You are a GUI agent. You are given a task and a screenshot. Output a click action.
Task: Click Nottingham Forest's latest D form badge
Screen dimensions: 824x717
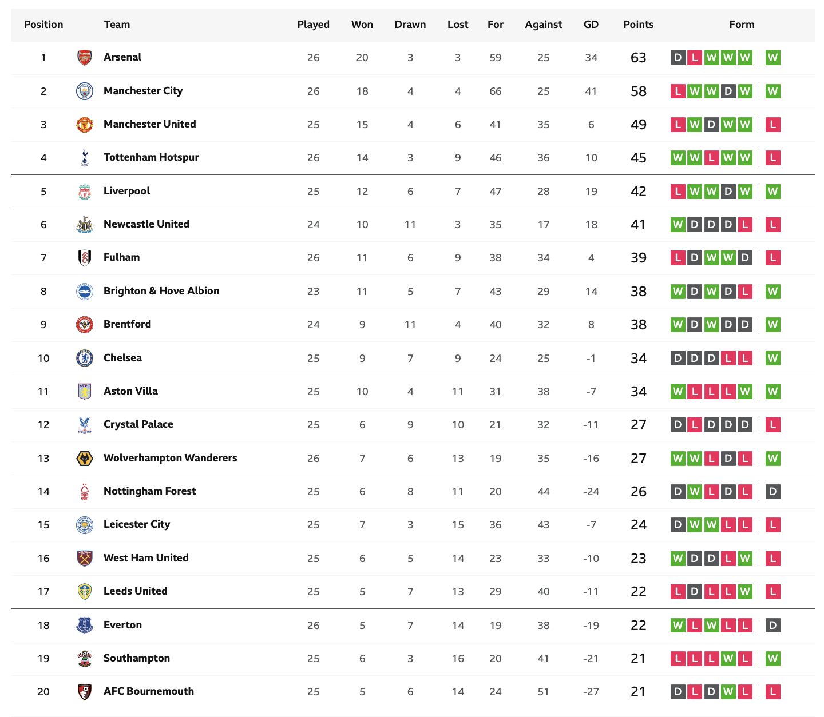pos(772,491)
